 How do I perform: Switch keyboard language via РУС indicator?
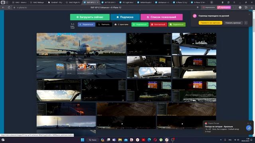click(x=230, y=140)
